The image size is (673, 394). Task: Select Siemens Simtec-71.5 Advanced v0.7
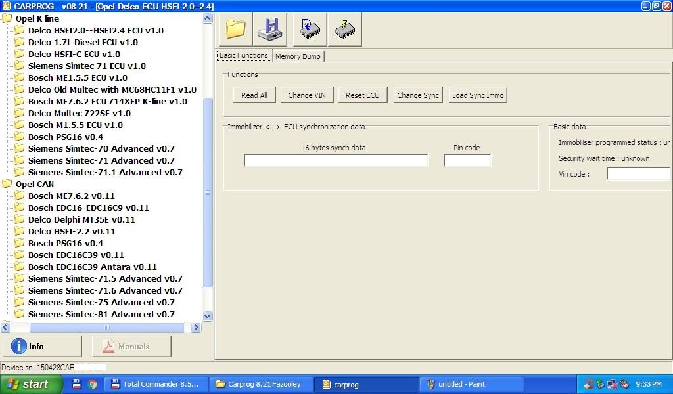pyautogui.click(x=105, y=278)
